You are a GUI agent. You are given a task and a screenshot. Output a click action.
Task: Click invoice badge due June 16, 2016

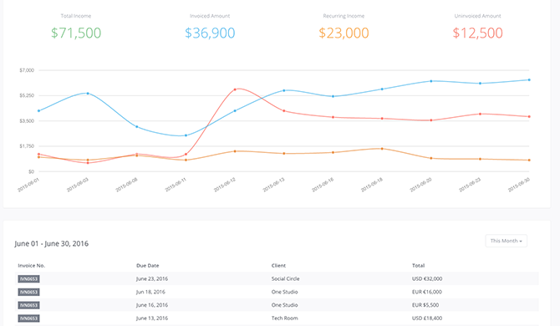[x=28, y=305]
